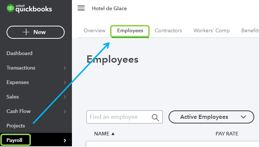The height and width of the screenshot is (147, 259).
Task: Expand the Sales submenu chevron
Action: 65,97
